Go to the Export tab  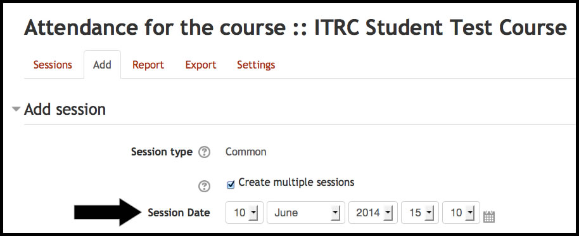(x=201, y=65)
